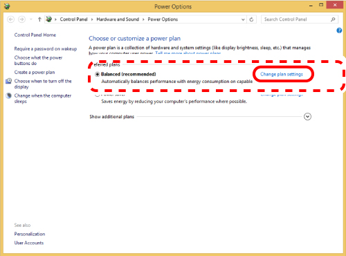Open the User Accounts link
Image resolution: width=346 pixels, height=256 pixels.
tap(29, 243)
